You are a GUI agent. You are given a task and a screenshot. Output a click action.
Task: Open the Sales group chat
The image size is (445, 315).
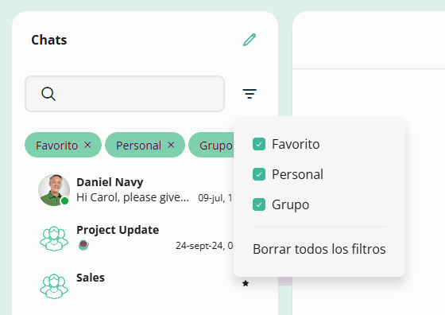coord(136,286)
